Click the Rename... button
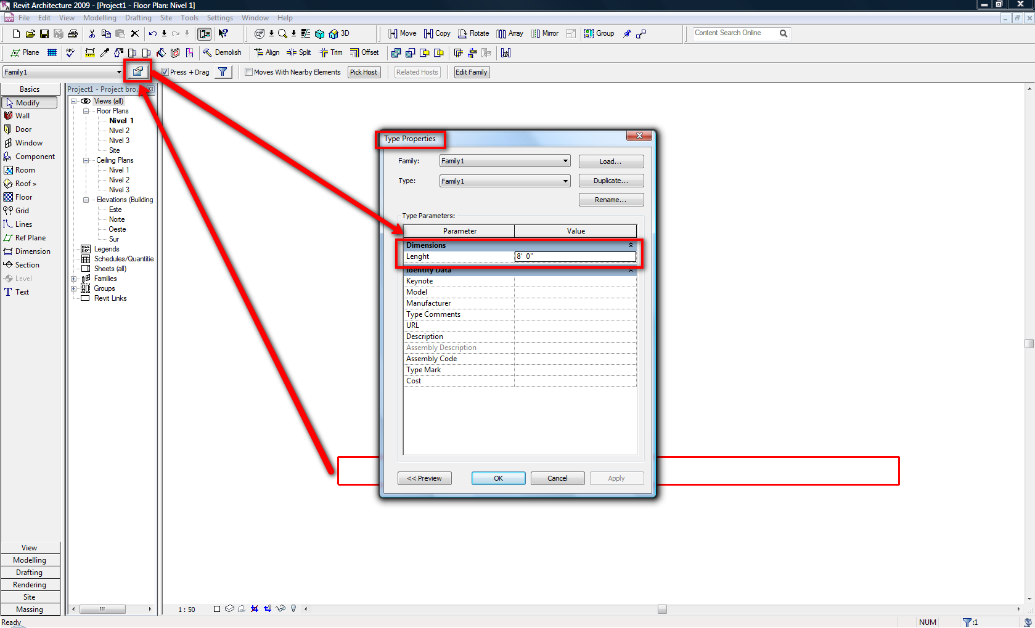The image size is (1035, 628). click(x=611, y=200)
